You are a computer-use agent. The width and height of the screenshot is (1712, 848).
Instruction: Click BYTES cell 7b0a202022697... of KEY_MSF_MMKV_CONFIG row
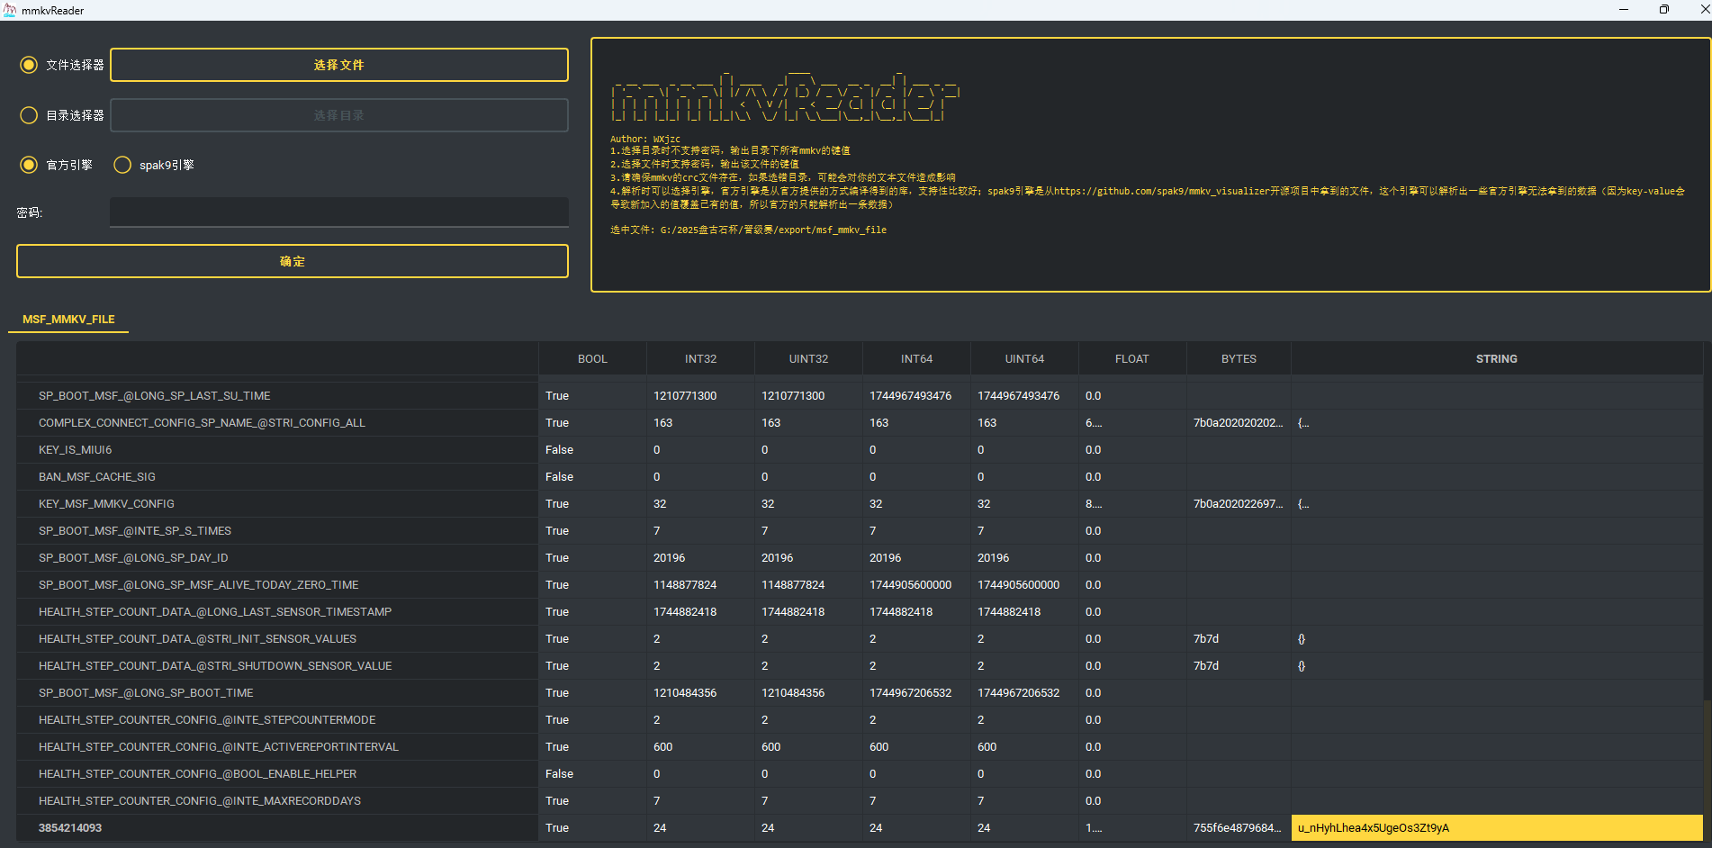click(1239, 503)
